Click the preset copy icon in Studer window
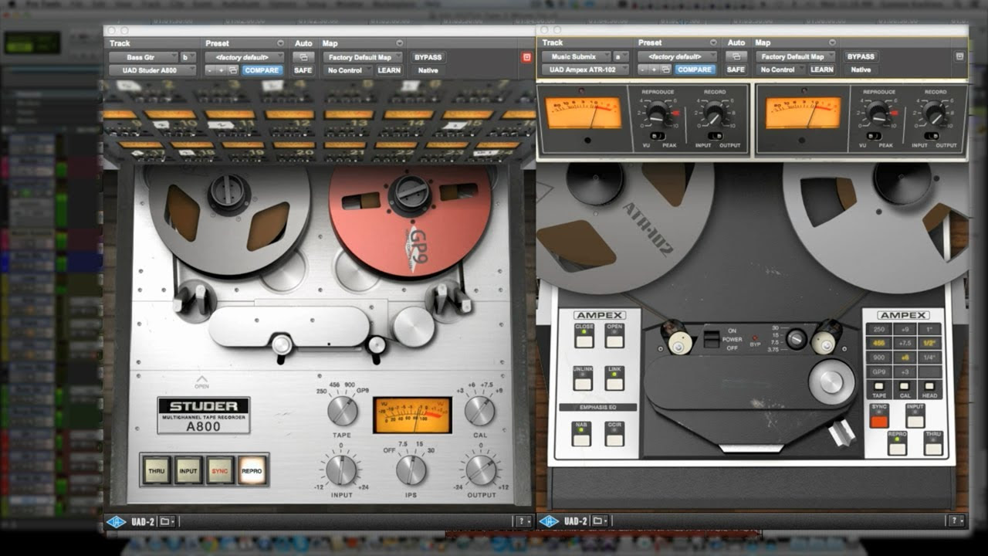Viewport: 988px width, 556px height. (x=233, y=70)
